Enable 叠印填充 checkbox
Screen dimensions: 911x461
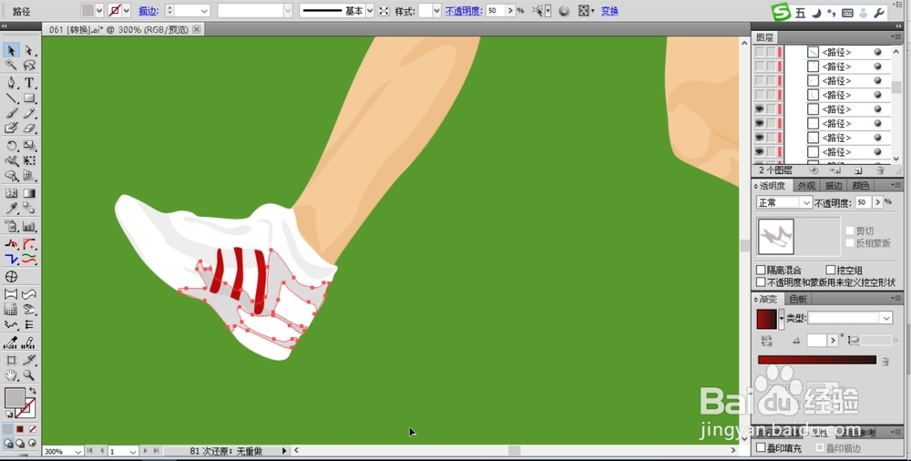click(761, 448)
